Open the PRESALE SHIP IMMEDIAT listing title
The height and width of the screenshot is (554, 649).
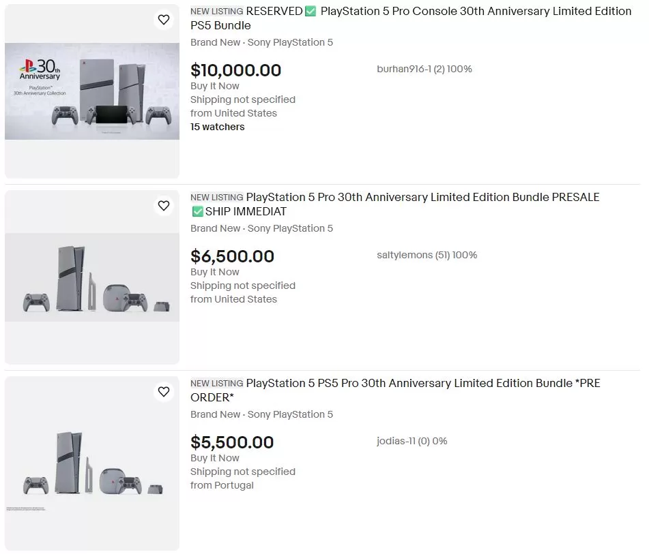point(422,198)
